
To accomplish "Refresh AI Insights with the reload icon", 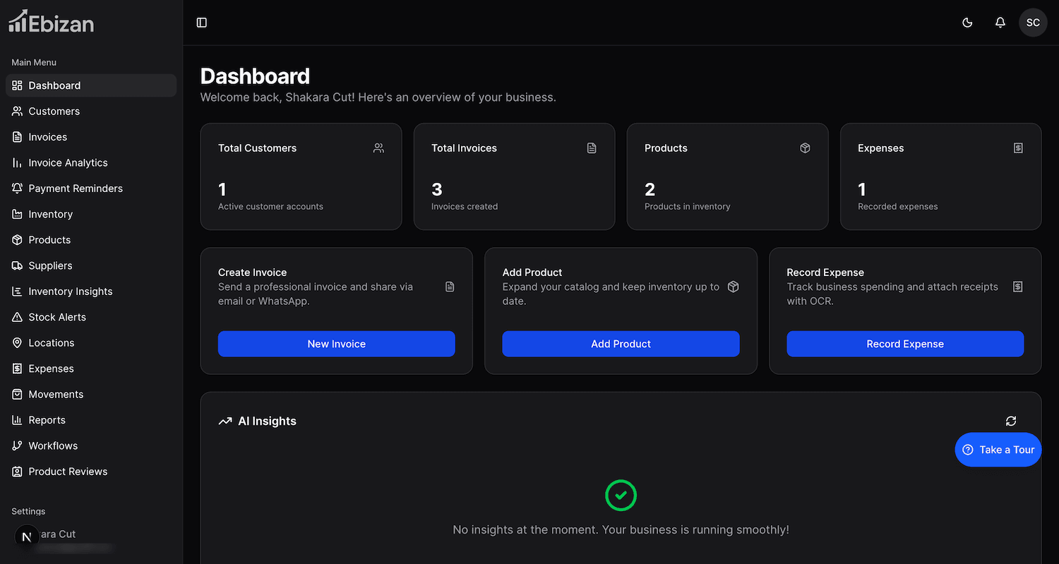I will pyautogui.click(x=1011, y=421).
